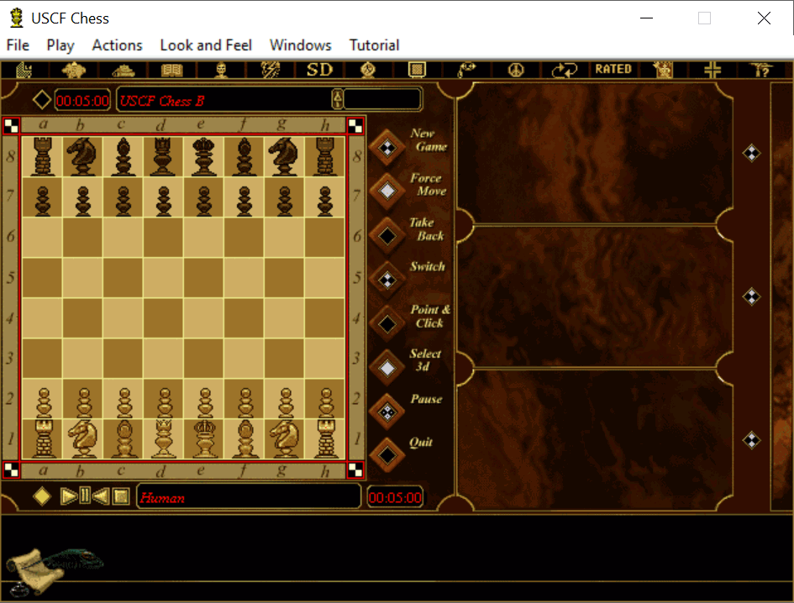Click the diamond beside the bottom right panel
This screenshot has width=794, height=603.
click(x=751, y=440)
